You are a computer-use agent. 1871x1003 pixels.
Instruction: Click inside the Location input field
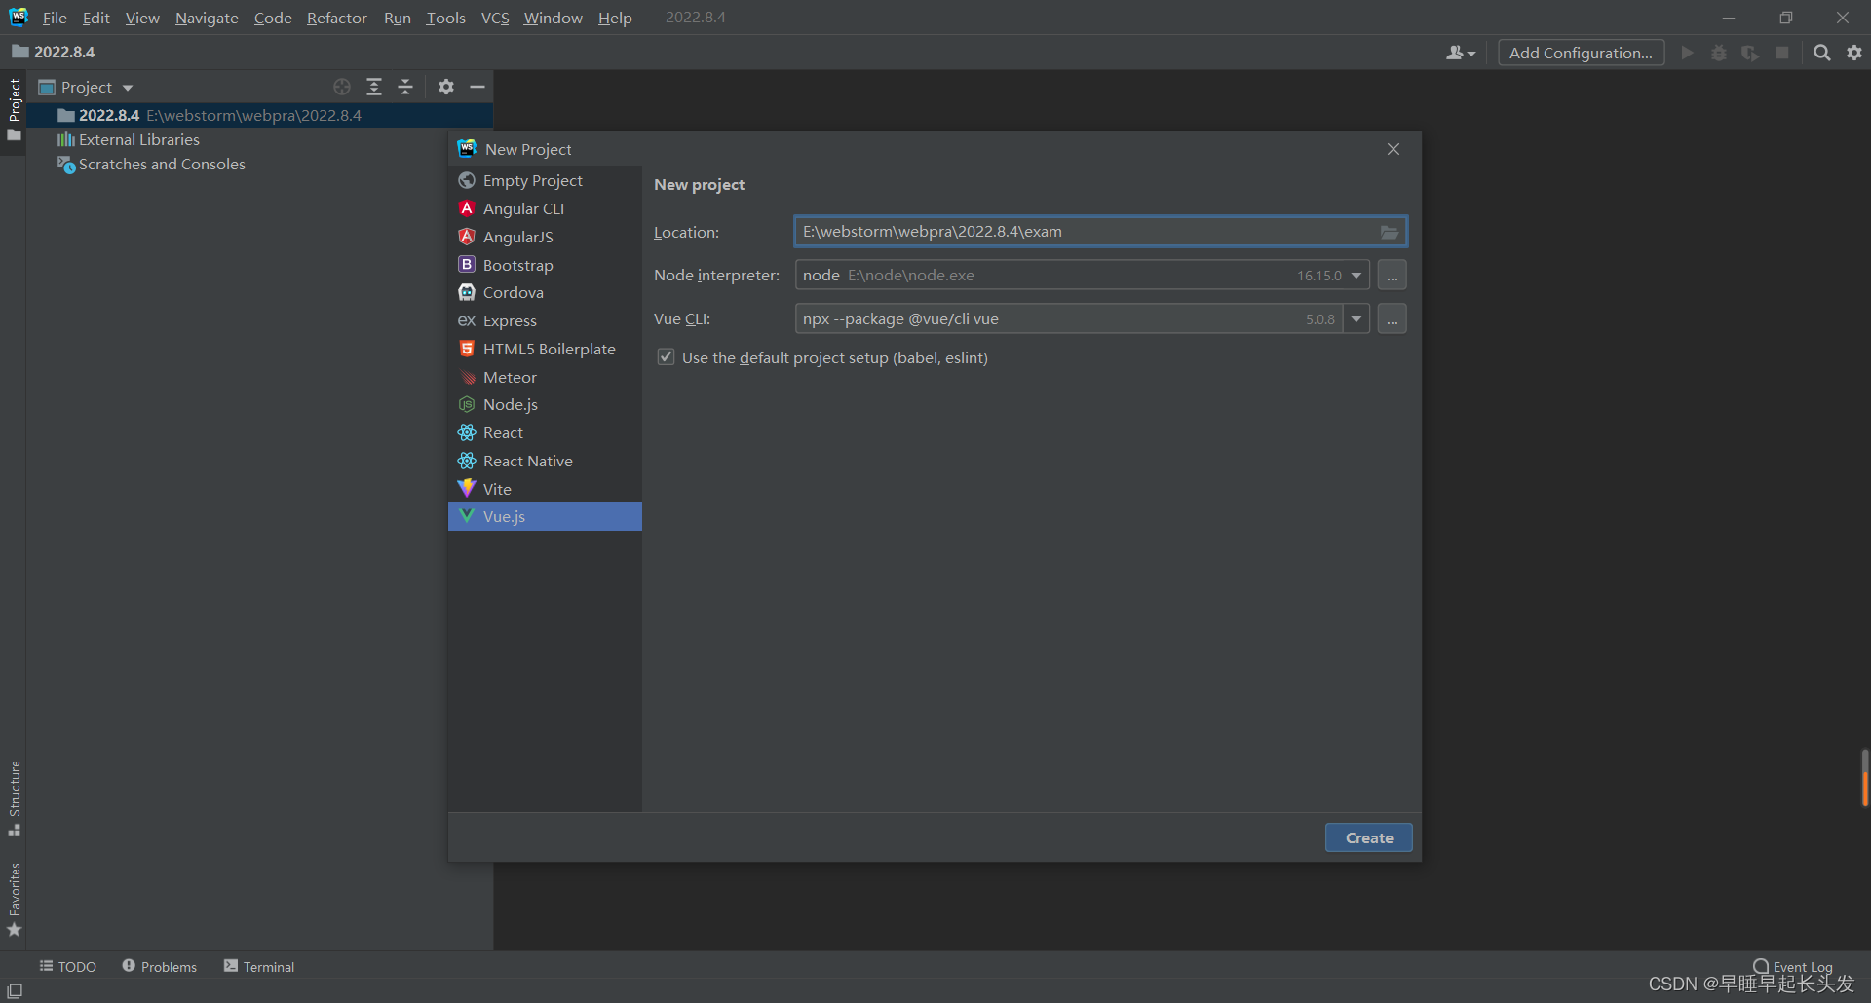(x=1072, y=232)
